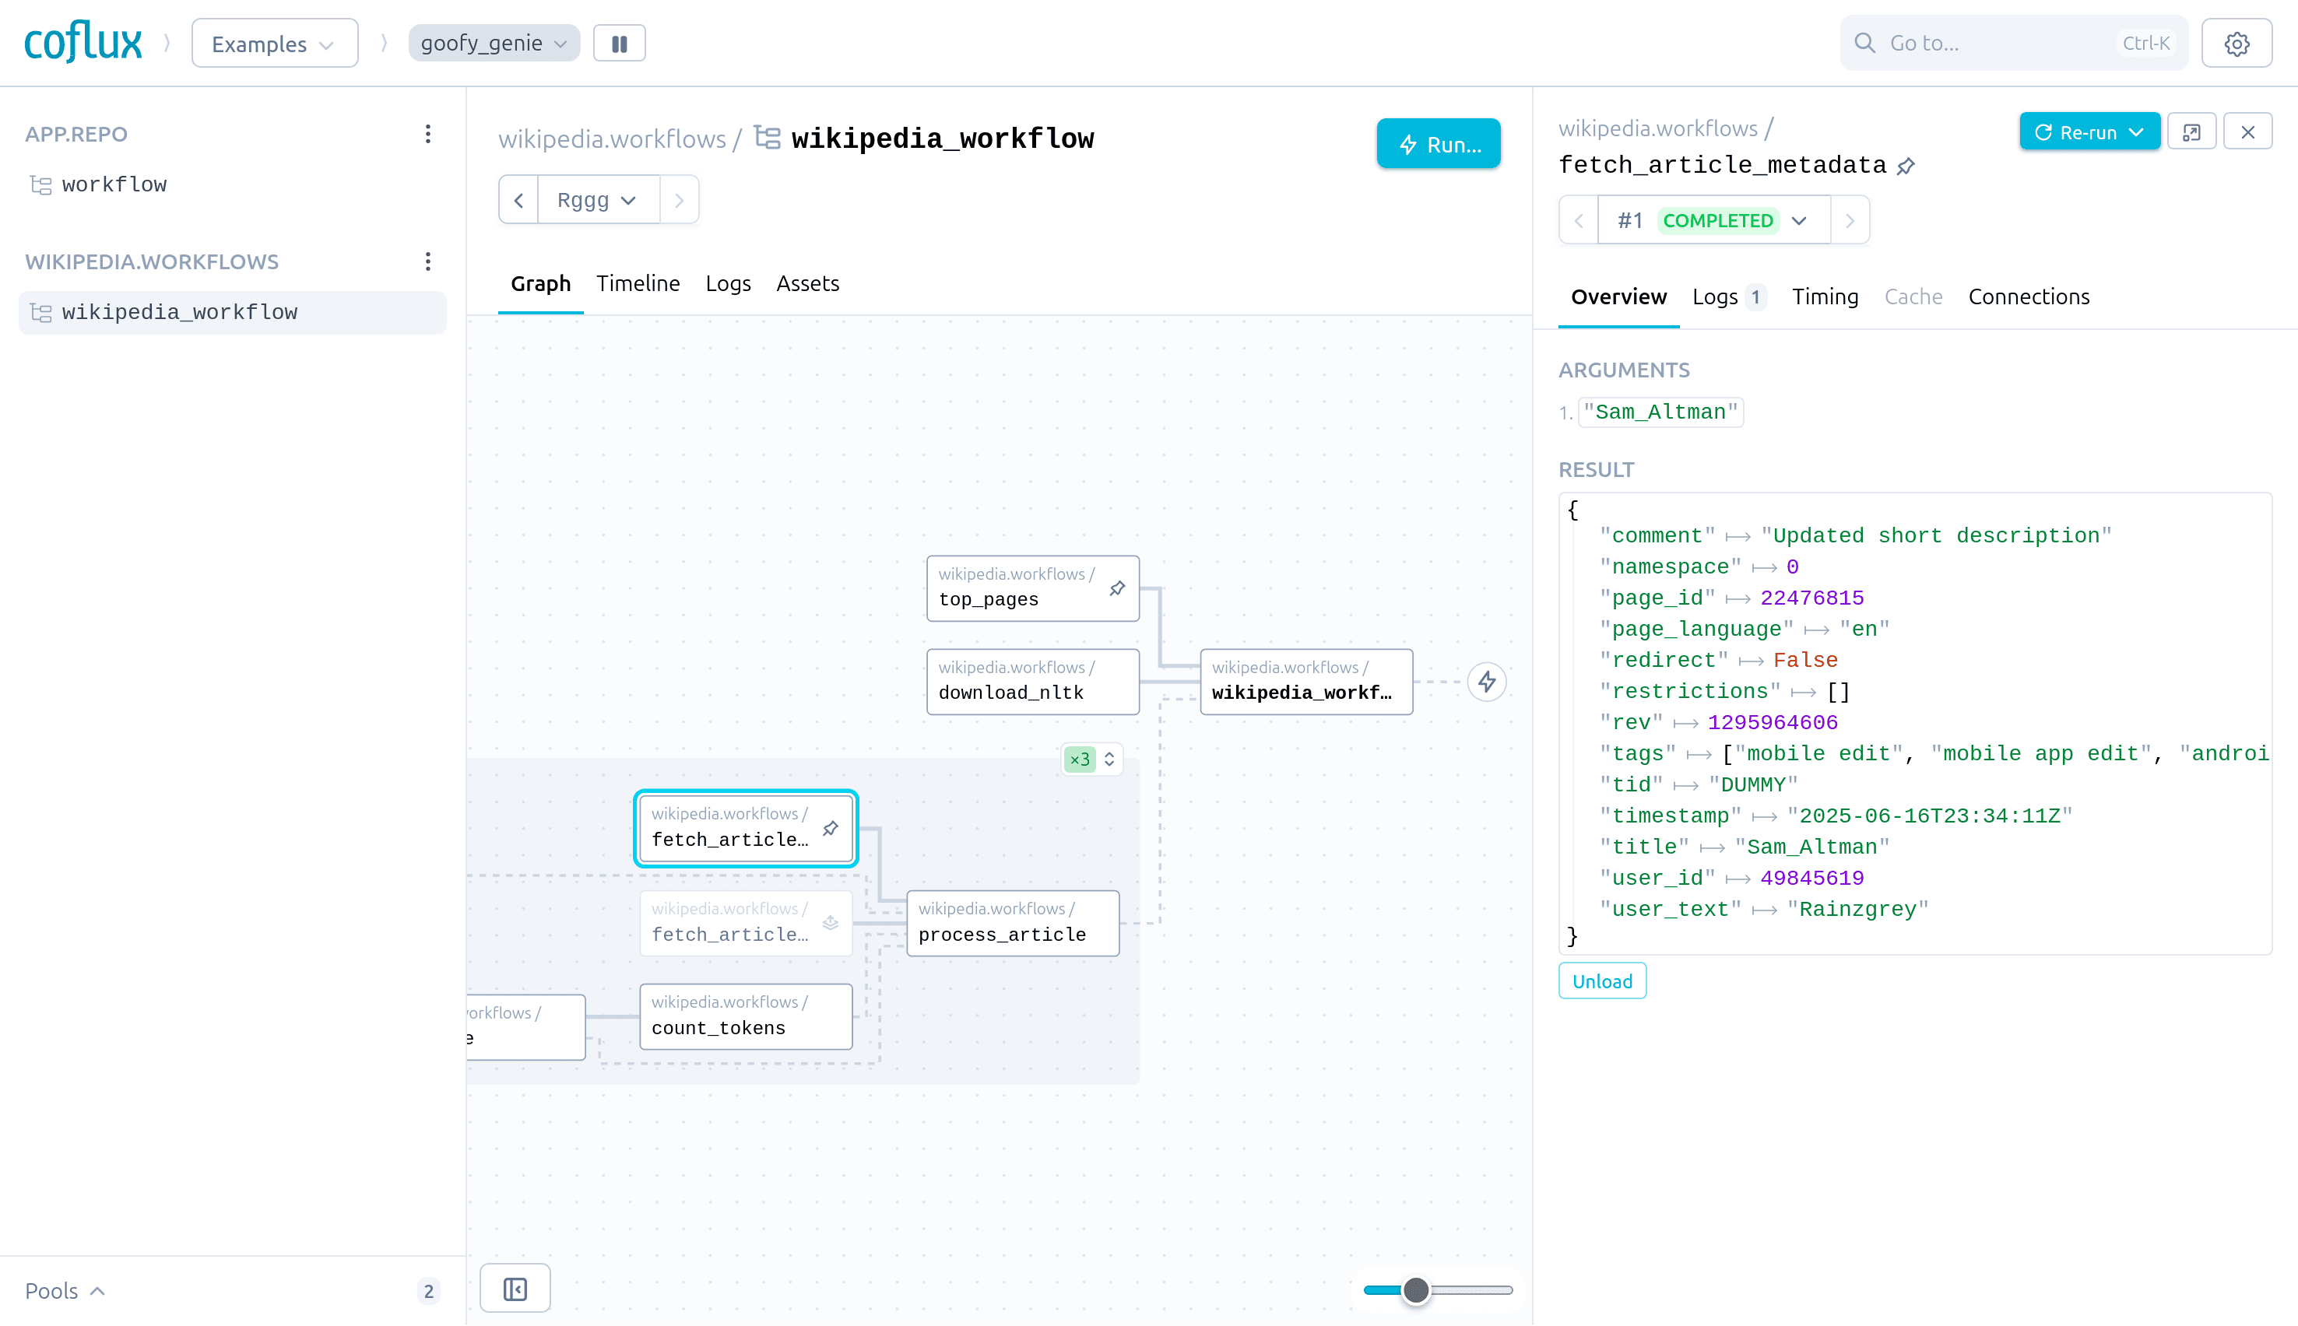The image size is (2298, 1326).
Task: Collapse the Pools section
Action: pyautogui.click(x=97, y=1290)
